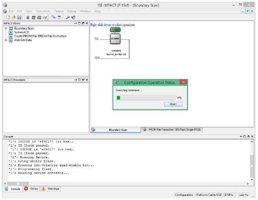Click the SystemACE document icon
The width and height of the screenshot is (258, 200).
click(x=11, y=32)
